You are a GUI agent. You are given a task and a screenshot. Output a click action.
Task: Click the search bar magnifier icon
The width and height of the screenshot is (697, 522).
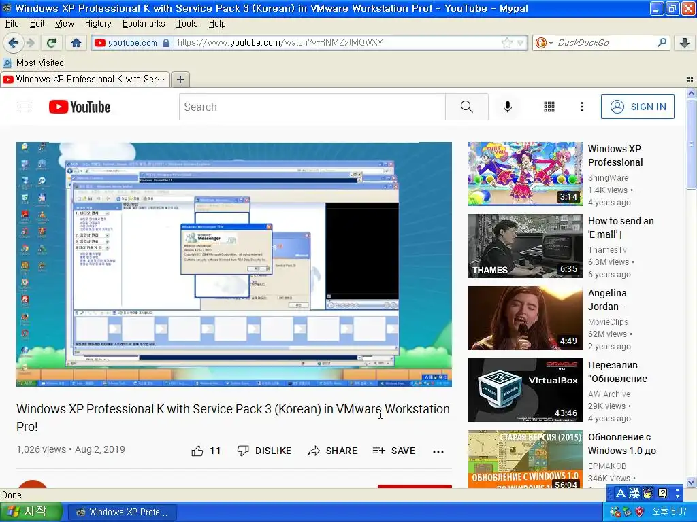point(662,43)
